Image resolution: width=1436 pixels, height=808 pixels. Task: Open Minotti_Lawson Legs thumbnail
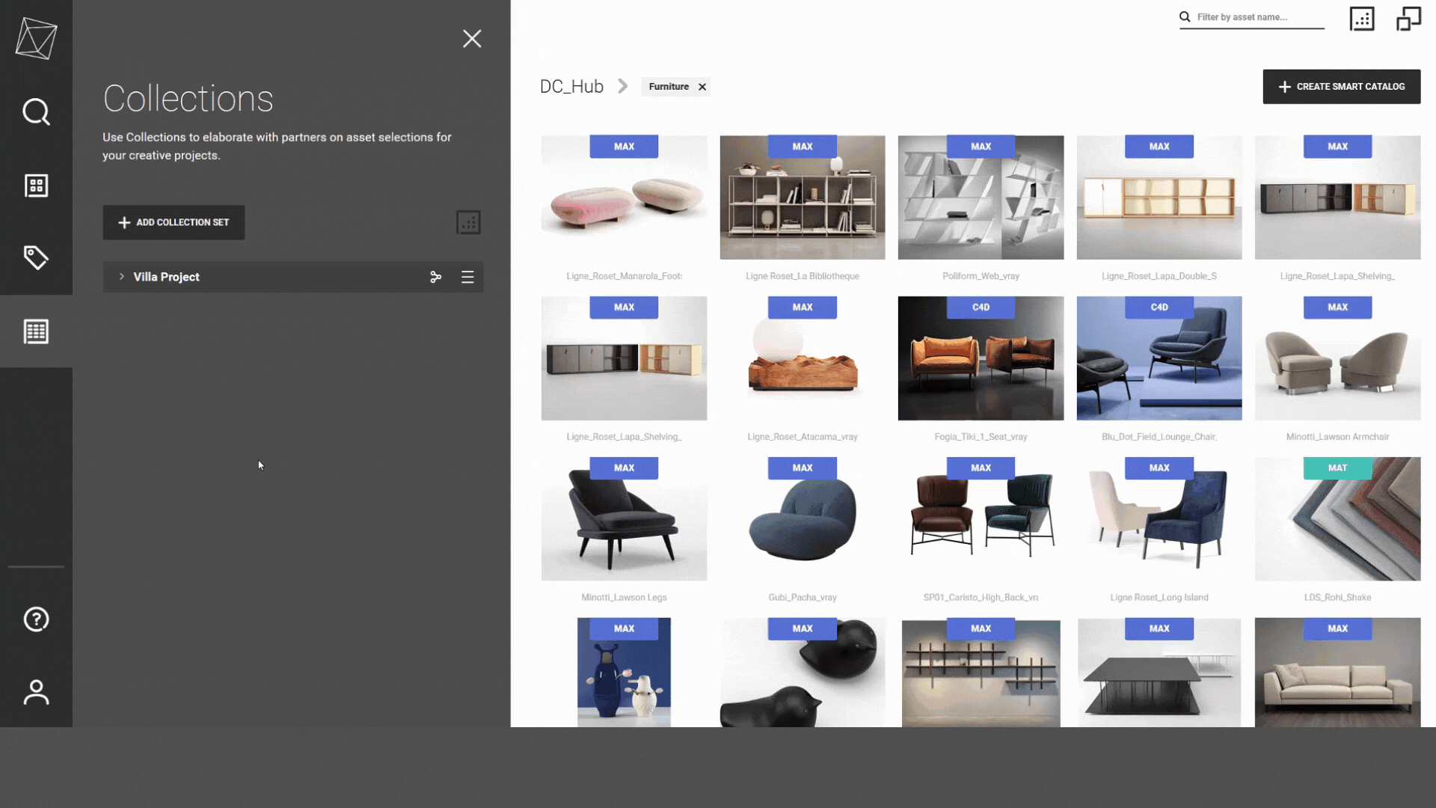tap(624, 519)
